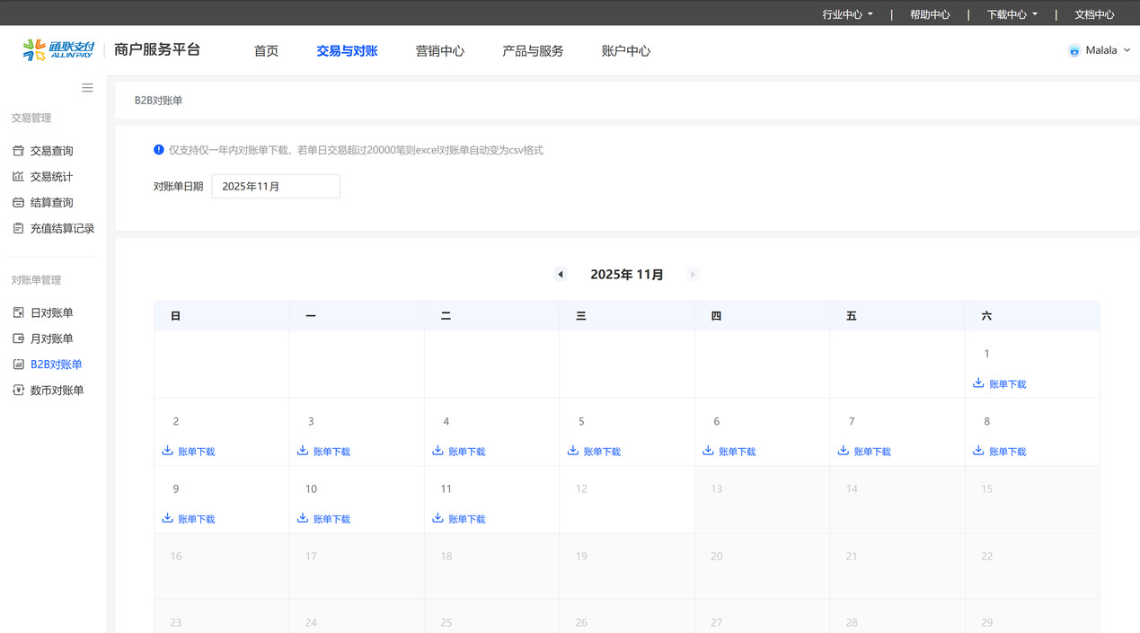This screenshot has height=633, width=1140.
Task: Click the 商户服务平台 title
Action: click(x=157, y=50)
